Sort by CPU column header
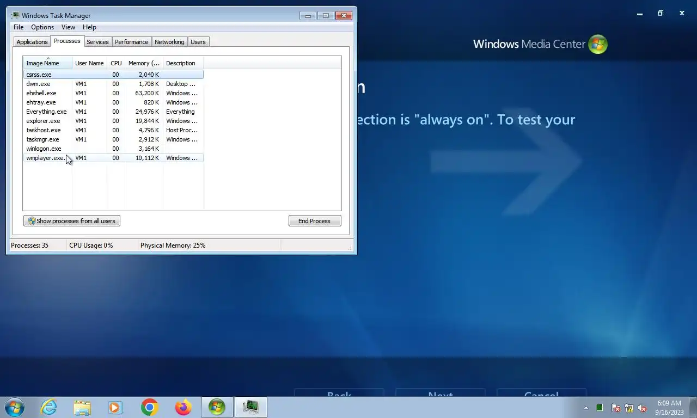697x418 pixels. 116,63
